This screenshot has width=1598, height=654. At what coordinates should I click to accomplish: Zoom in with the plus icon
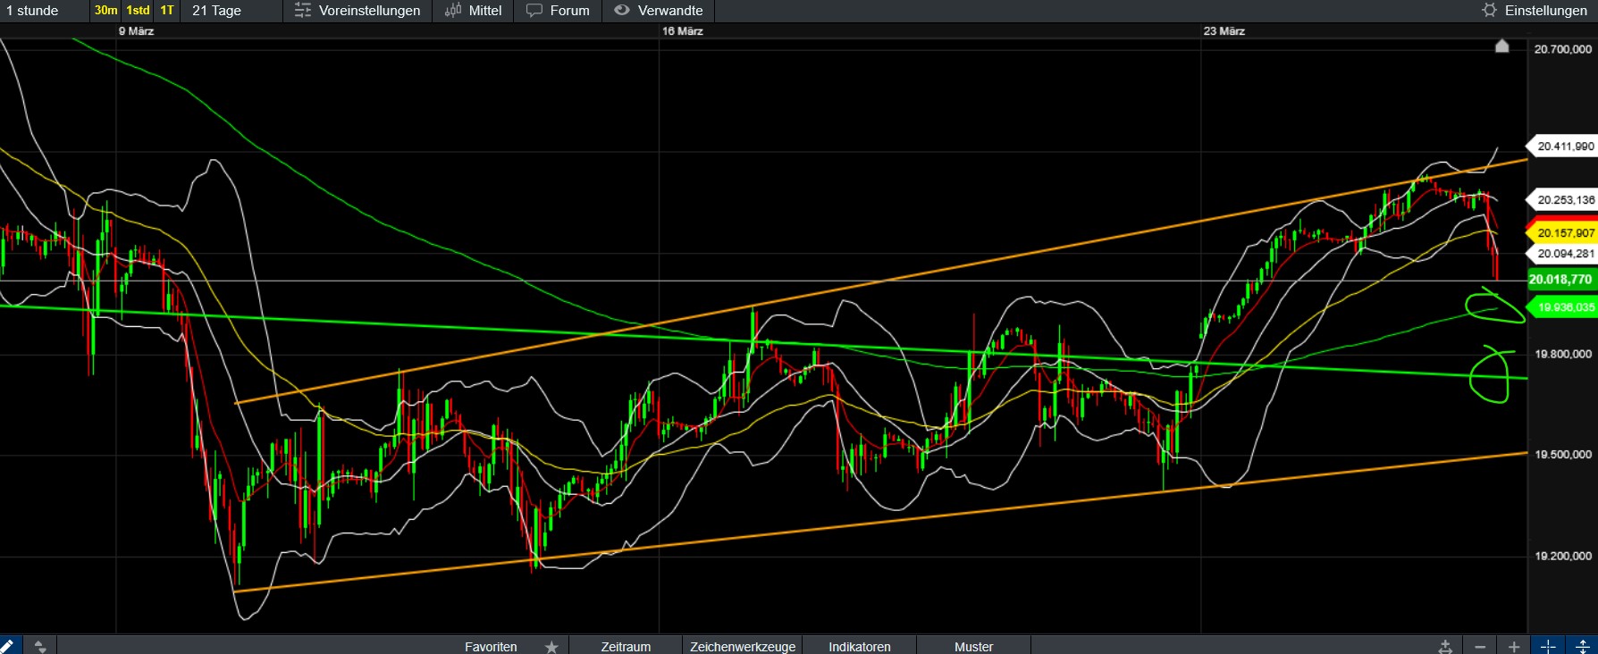(x=1514, y=646)
